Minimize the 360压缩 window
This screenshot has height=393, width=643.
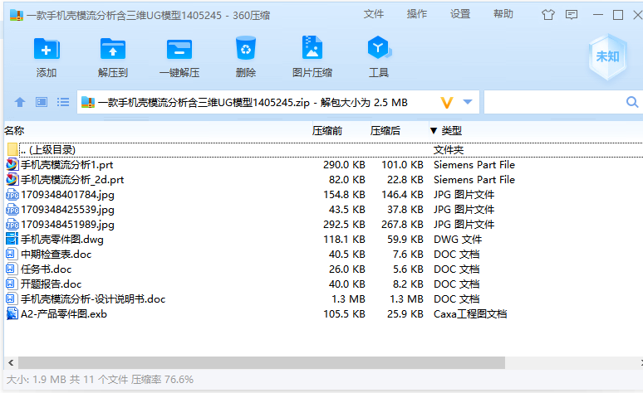click(x=598, y=15)
